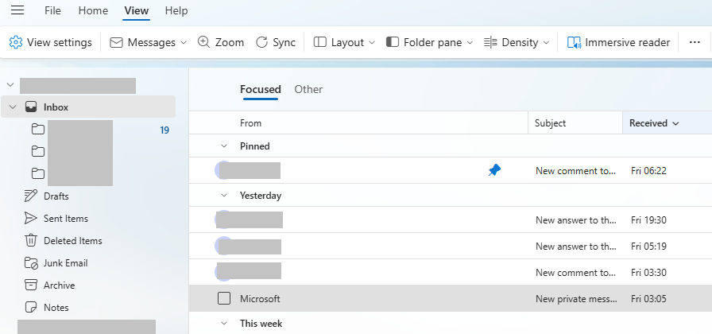Click the third Inbox subfolder icon
The width and height of the screenshot is (712, 334).
(38, 173)
